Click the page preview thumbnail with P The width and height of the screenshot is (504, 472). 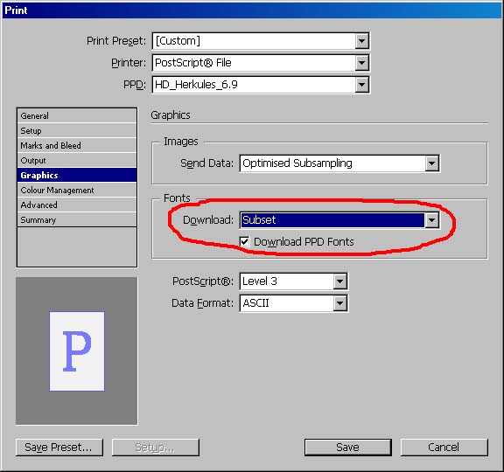pos(77,351)
